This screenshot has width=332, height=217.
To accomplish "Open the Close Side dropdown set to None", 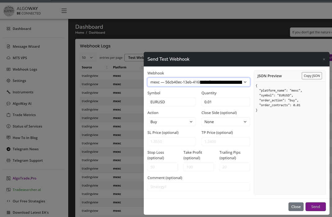I will (226, 121).
